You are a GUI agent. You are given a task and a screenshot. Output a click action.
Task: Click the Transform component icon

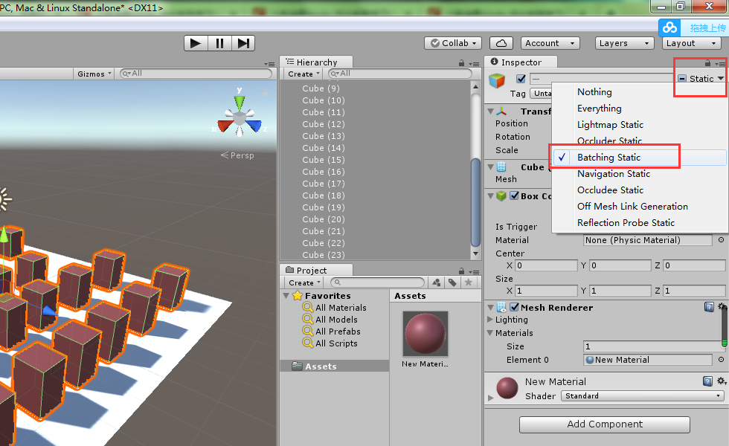tap(501, 111)
